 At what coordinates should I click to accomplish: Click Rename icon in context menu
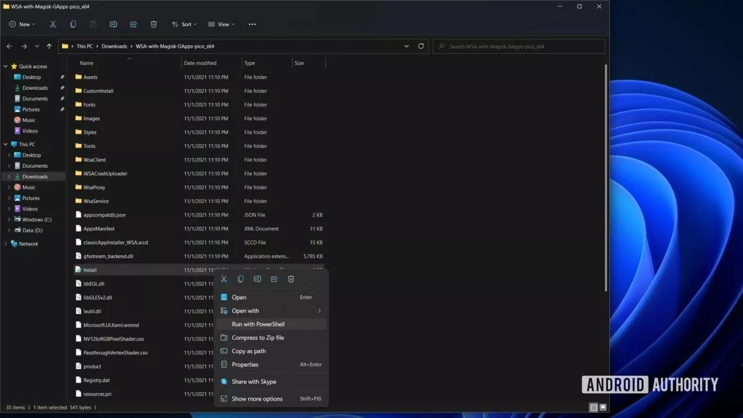click(x=258, y=279)
